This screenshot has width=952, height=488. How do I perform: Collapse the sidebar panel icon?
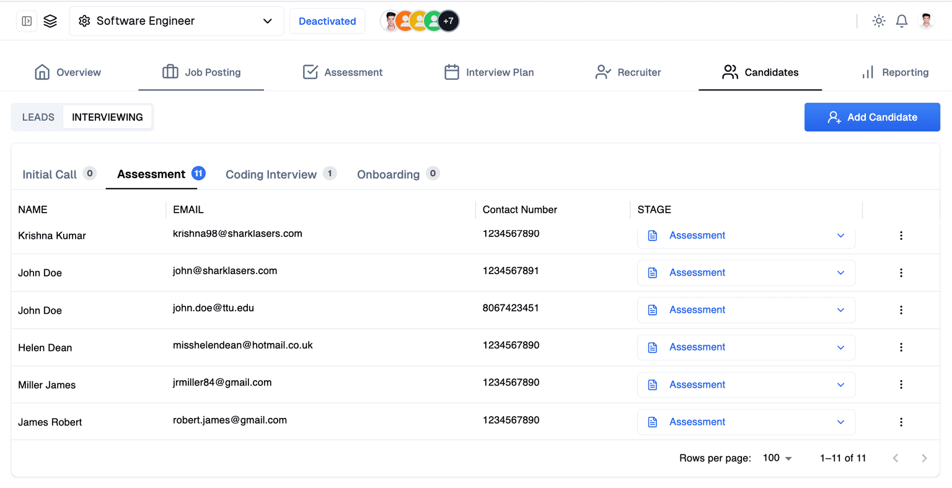pos(27,21)
